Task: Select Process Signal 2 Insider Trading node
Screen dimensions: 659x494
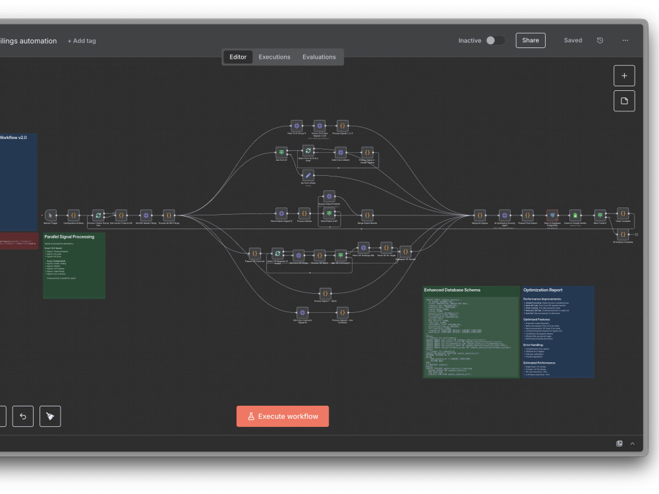Action: coord(367,152)
